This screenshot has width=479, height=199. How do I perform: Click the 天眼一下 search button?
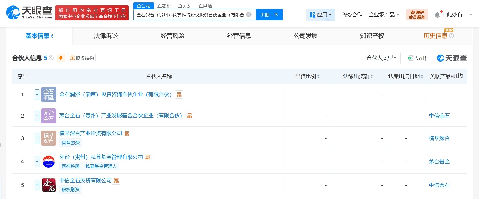269,15
